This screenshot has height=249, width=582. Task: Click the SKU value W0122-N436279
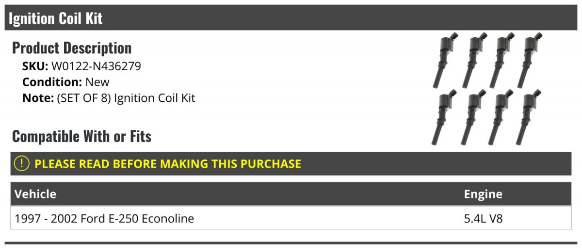pos(96,66)
